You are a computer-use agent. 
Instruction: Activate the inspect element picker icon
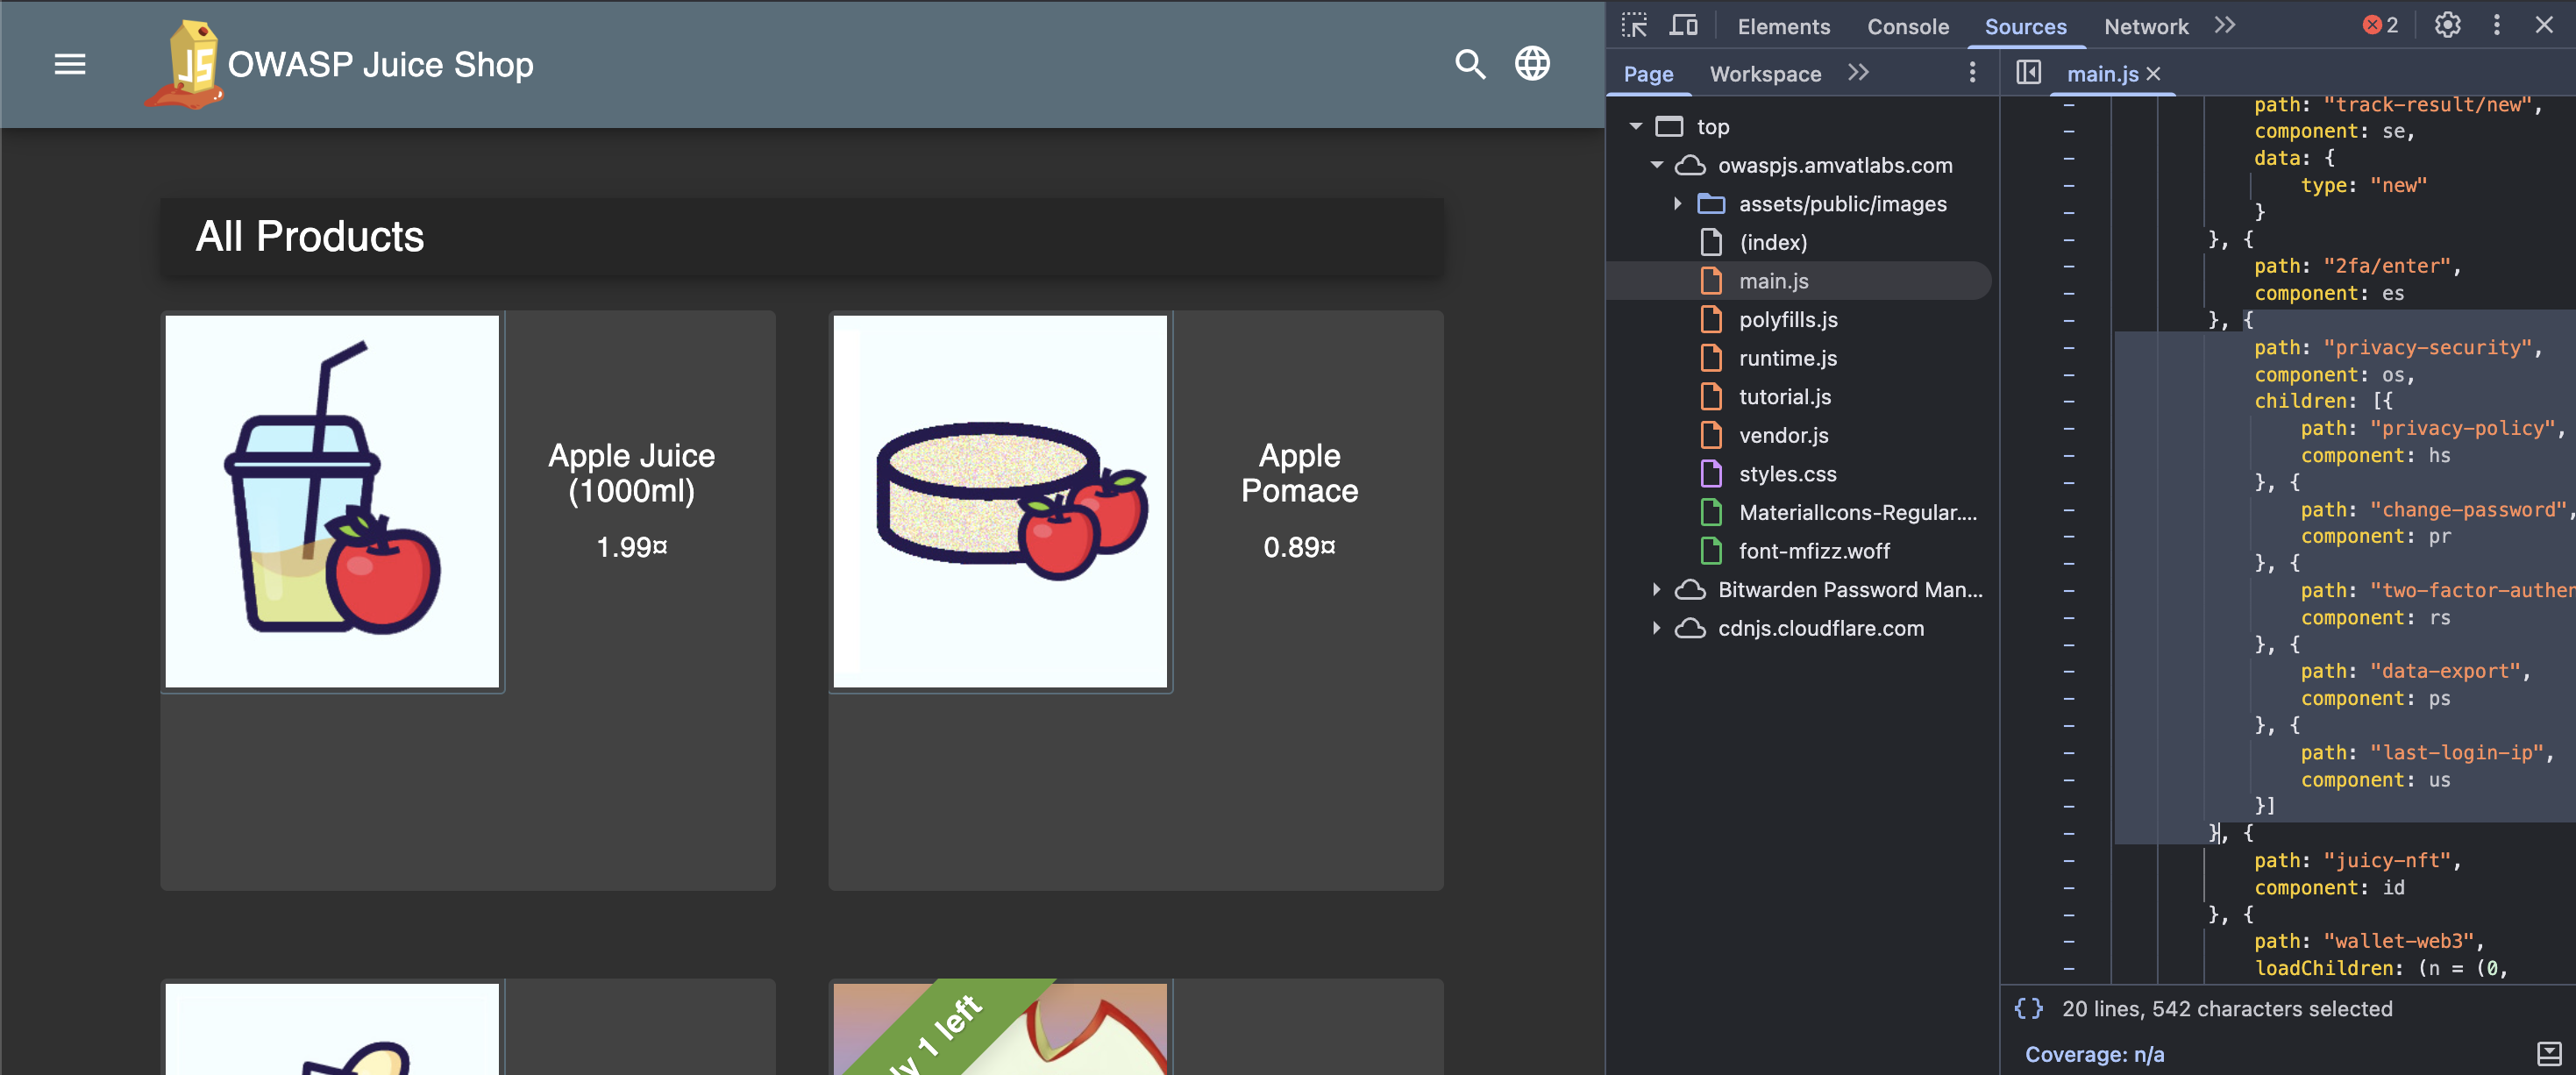point(1634,26)
